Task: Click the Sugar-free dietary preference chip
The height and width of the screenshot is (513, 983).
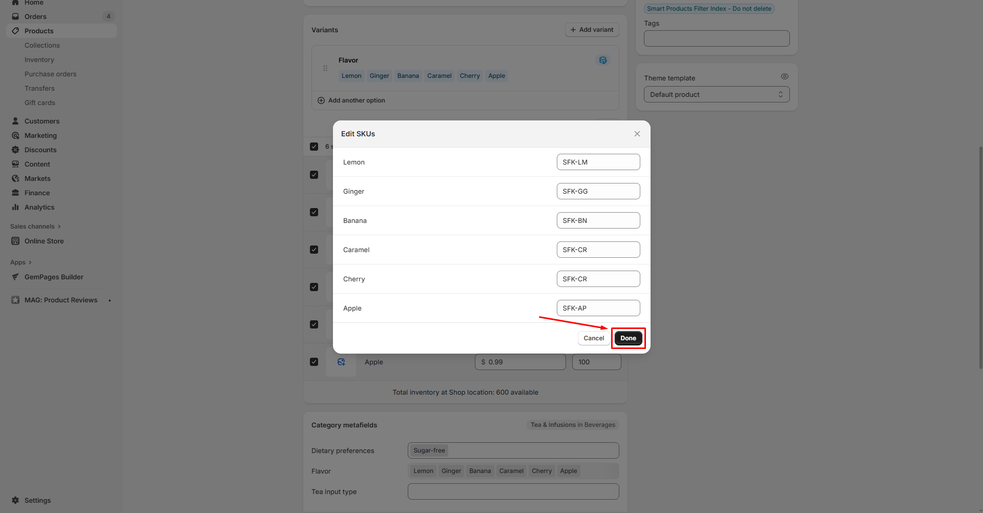Action: click(x=429, y=450)
